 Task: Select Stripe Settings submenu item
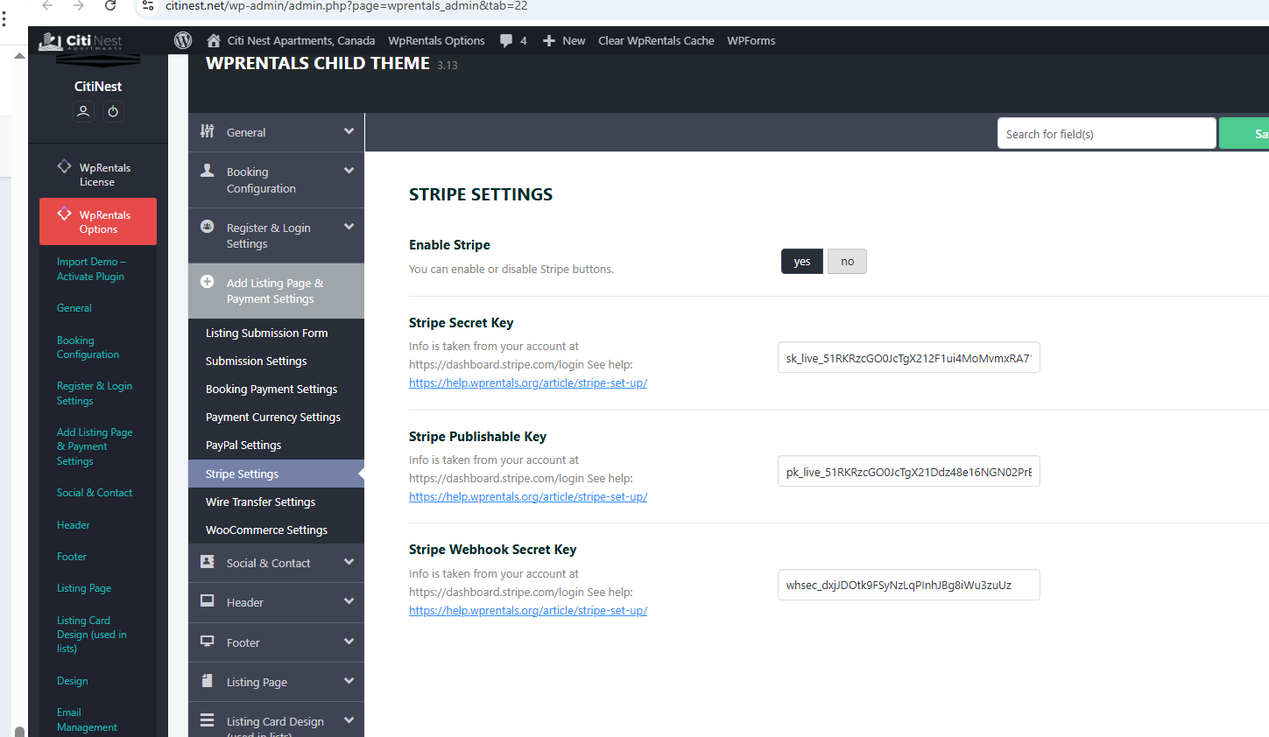pos(276,474)
